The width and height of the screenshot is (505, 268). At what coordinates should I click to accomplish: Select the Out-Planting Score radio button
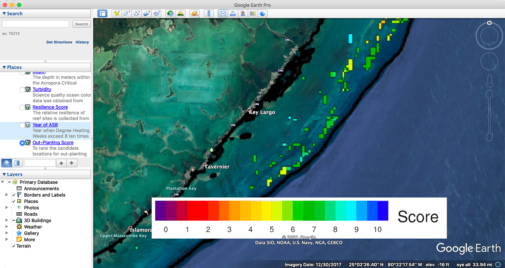(22, 143)
